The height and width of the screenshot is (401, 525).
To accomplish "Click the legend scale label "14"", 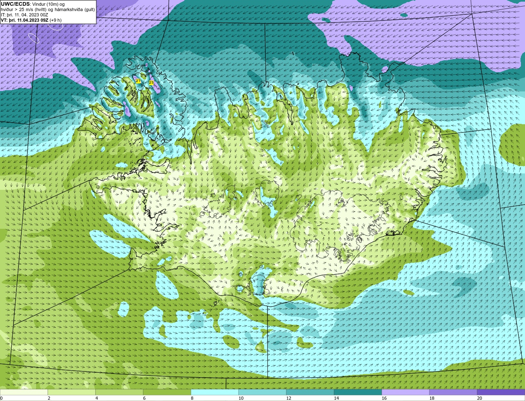I will coord(336,398).
